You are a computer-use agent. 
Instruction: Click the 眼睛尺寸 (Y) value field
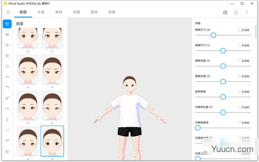(244, 46)
